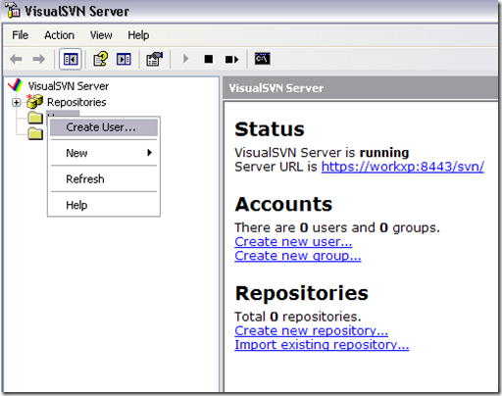Click the Users folder icon in tree
502x396 pixels.
(x=35, y=118)
